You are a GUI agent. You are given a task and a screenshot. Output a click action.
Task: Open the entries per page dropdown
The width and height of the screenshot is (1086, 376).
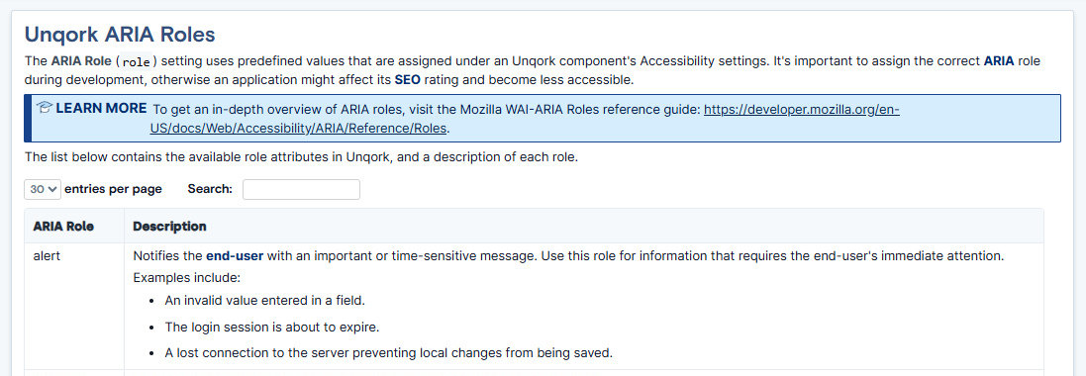tap(43, 189)
